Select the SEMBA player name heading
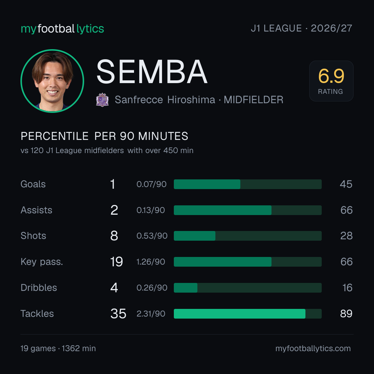 coord(152,72)
